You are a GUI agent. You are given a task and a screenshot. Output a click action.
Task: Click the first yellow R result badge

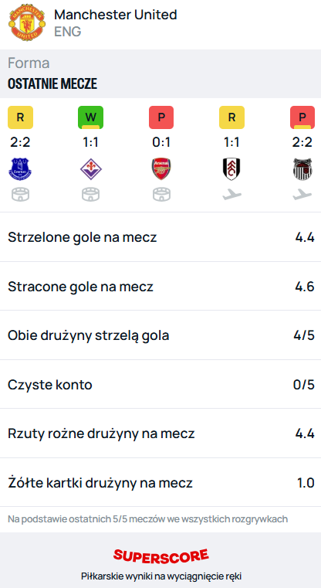[20, 117]
